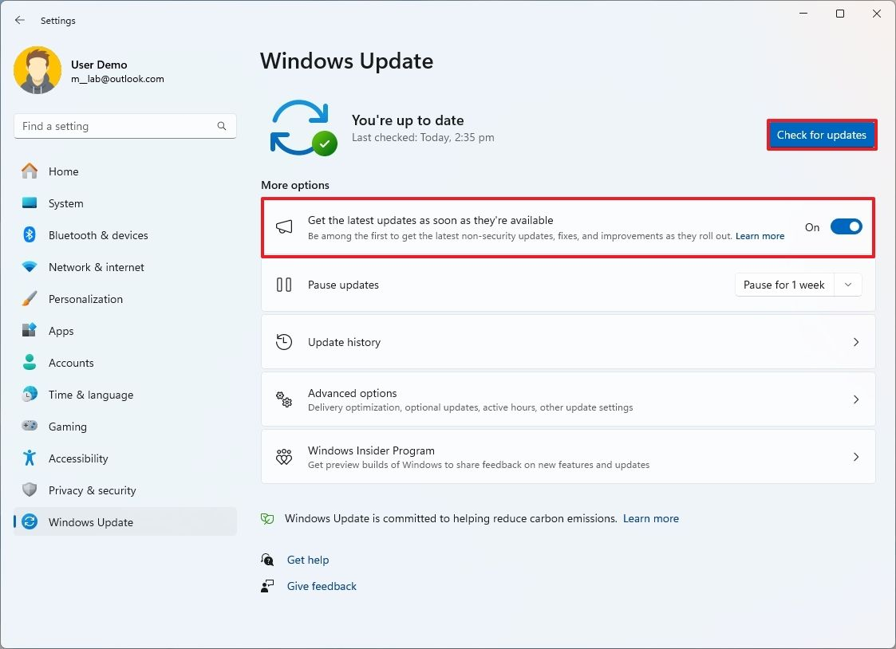Open Windows Insider Program via its chevron
Viewport: 896px width, 649px height.
(x=856, y=457)
